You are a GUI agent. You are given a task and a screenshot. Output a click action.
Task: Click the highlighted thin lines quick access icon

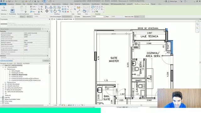coord(45,1)
